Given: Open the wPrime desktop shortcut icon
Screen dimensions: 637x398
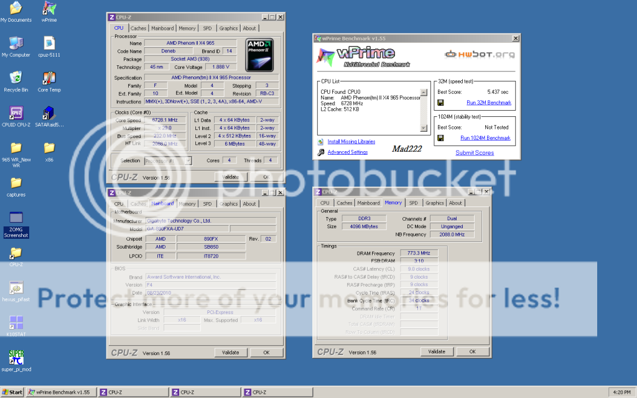Looking at the screenshot, I should [x=49, y=9].
